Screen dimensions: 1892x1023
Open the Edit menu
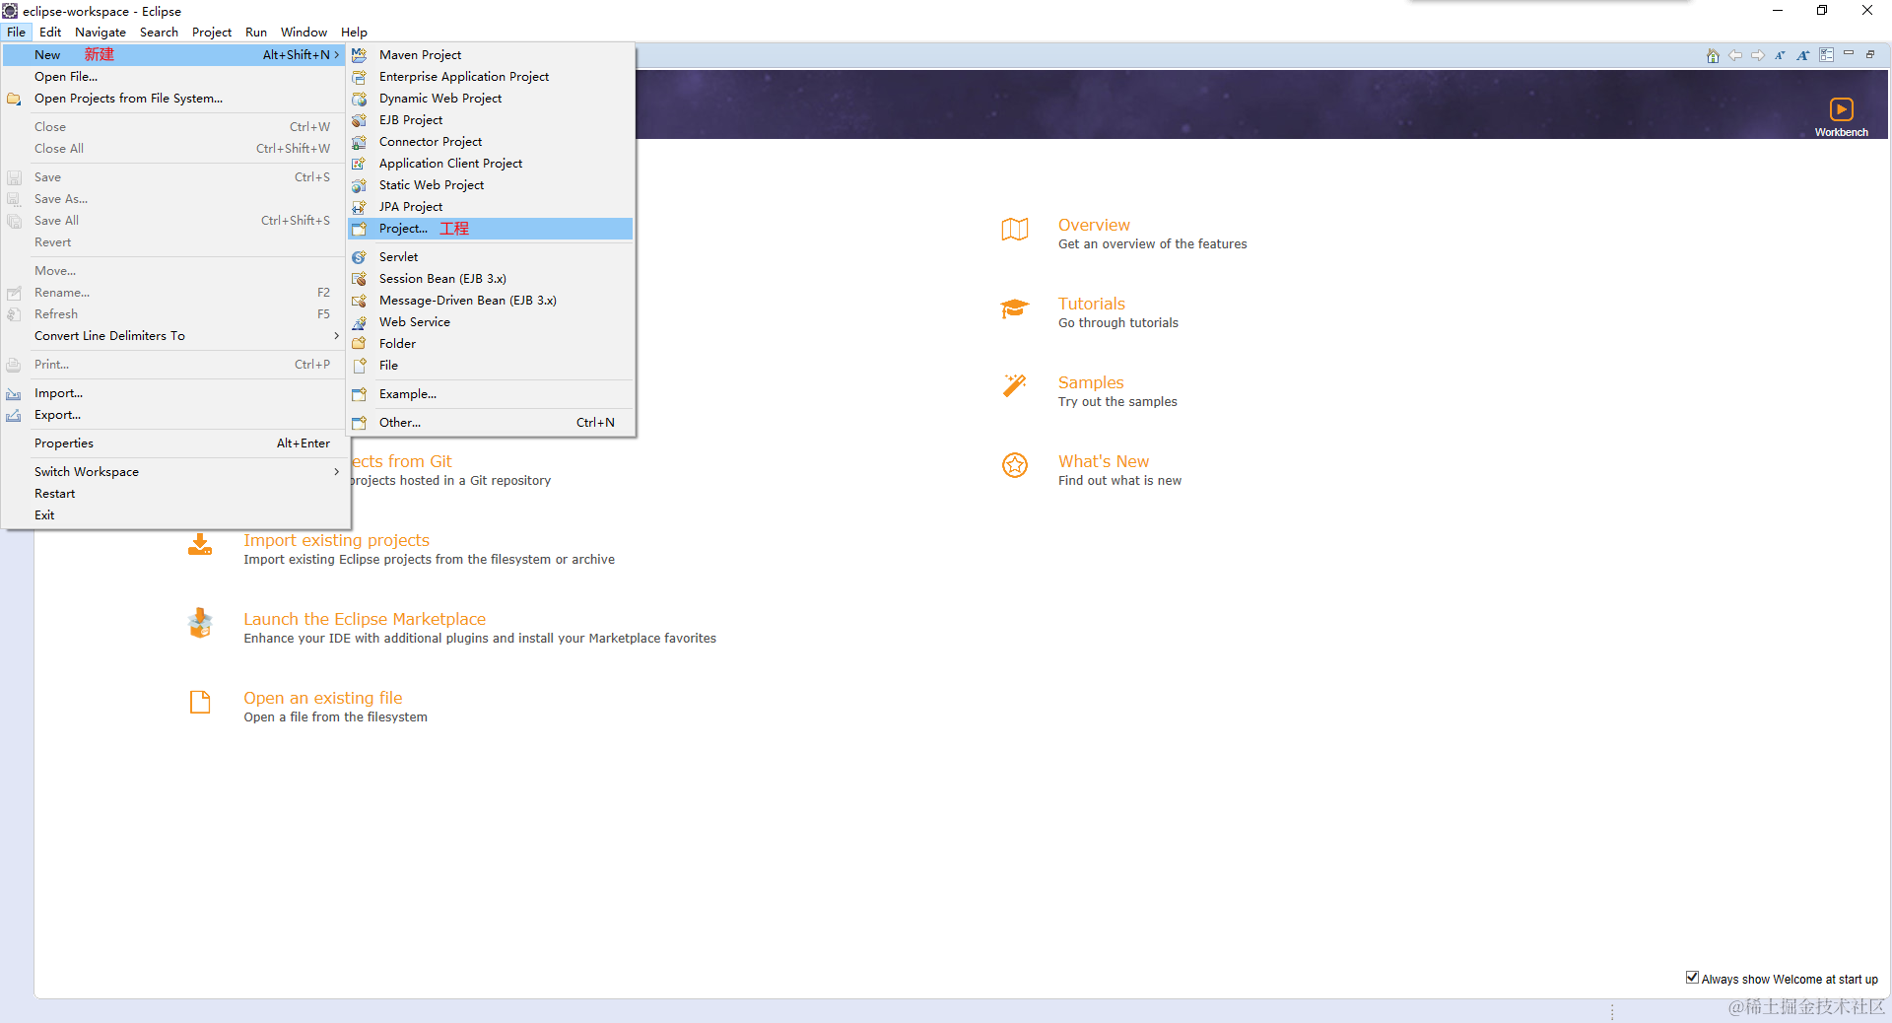click(50, 33)
